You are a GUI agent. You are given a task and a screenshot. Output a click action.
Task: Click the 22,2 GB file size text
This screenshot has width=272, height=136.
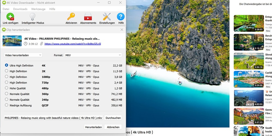pos(118,66)
